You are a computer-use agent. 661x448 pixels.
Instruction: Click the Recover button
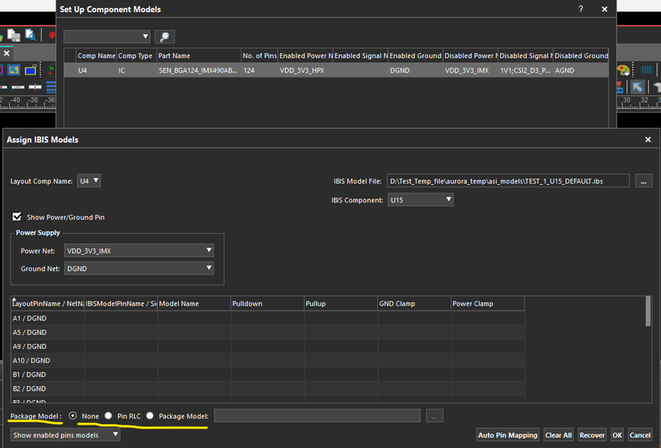592,435
